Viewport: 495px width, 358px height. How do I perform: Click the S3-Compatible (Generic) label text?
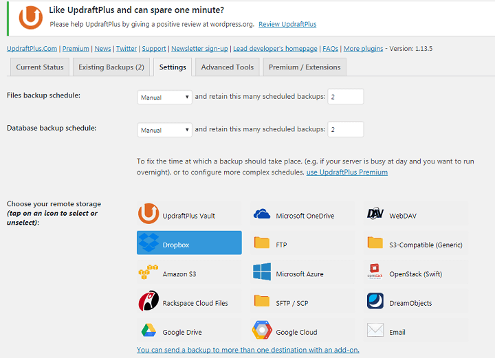coord(426,245)
